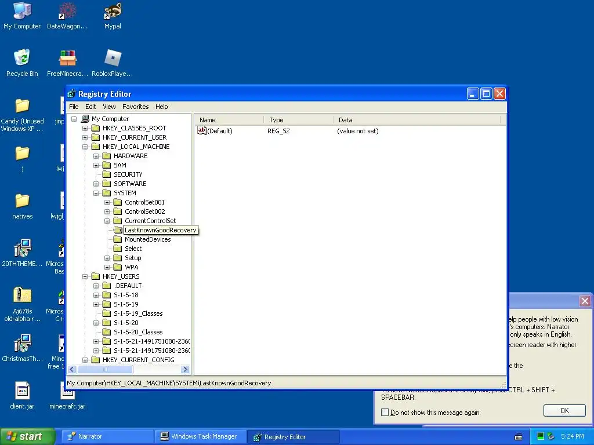Click the tree pane scroll right arrow
This screenshot has height=445, width=594.
[x=185, y=369]
